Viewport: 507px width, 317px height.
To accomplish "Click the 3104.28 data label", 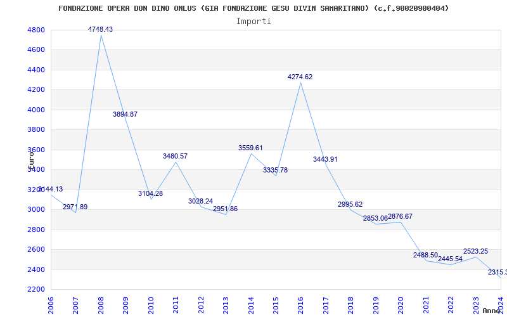I will (150, 194).
